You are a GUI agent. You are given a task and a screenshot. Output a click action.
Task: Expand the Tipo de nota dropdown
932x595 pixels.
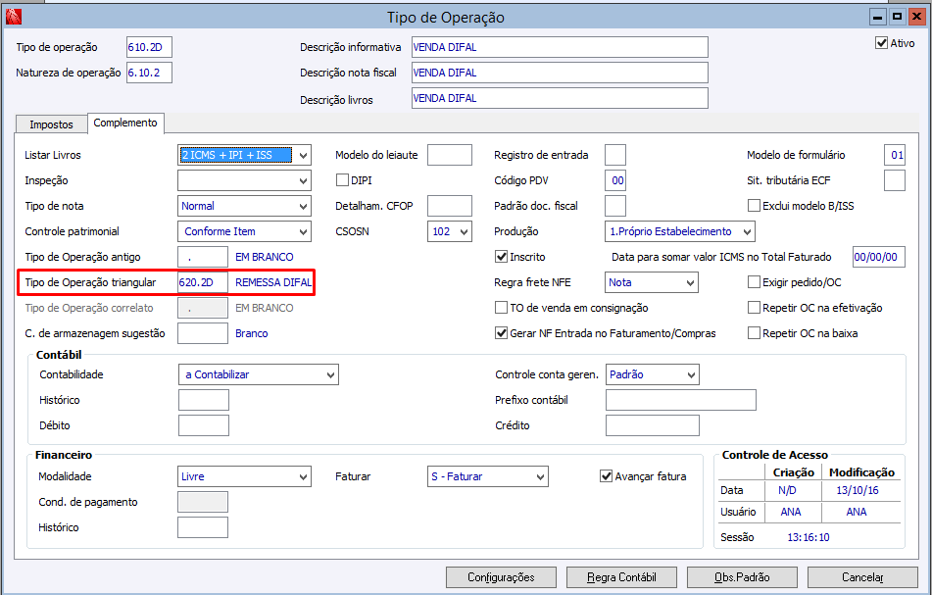(302, 206)
